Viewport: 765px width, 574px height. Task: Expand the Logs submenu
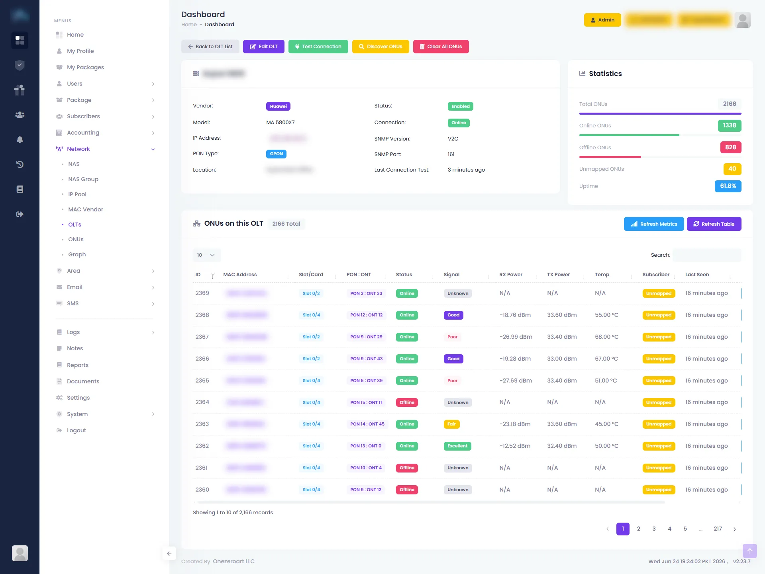click(153, 332)
